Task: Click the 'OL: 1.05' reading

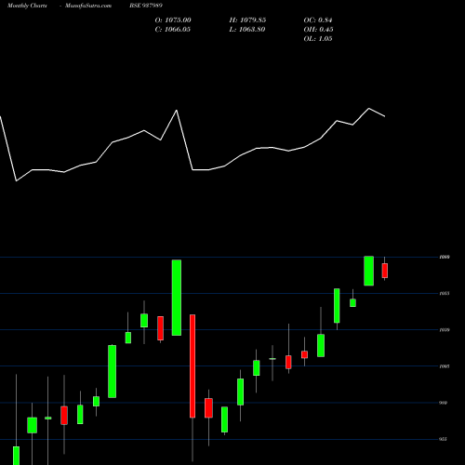Action: tap(318, 39)
